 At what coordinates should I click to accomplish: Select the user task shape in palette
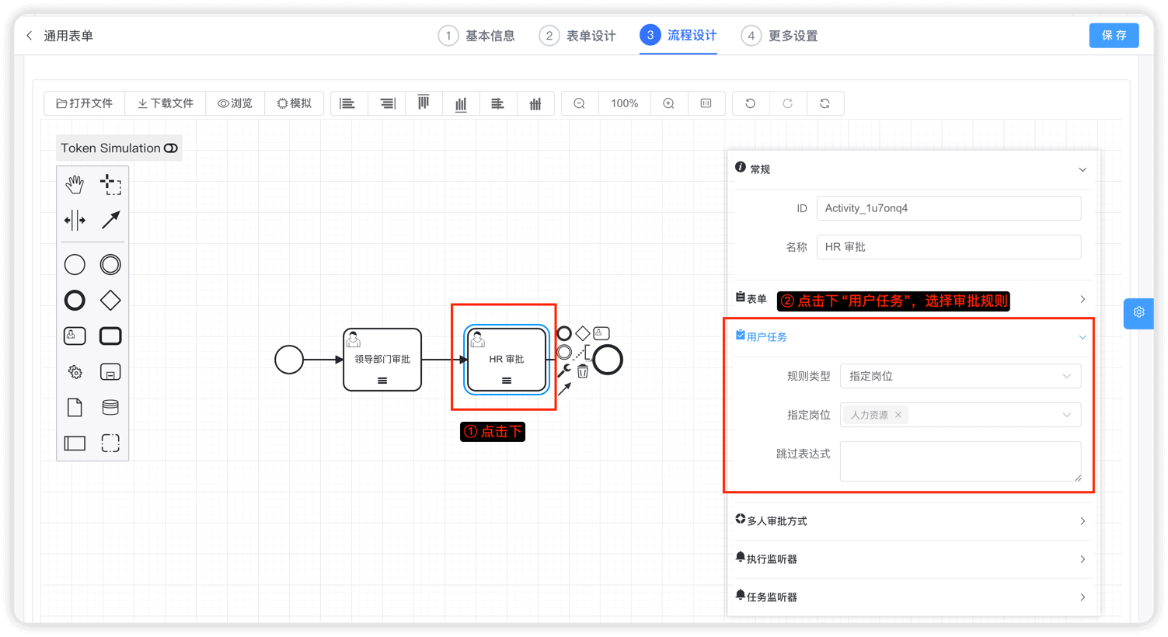(75, 336)
